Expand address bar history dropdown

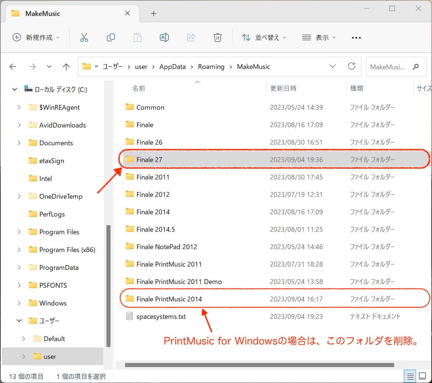click(x=333, y=66)
